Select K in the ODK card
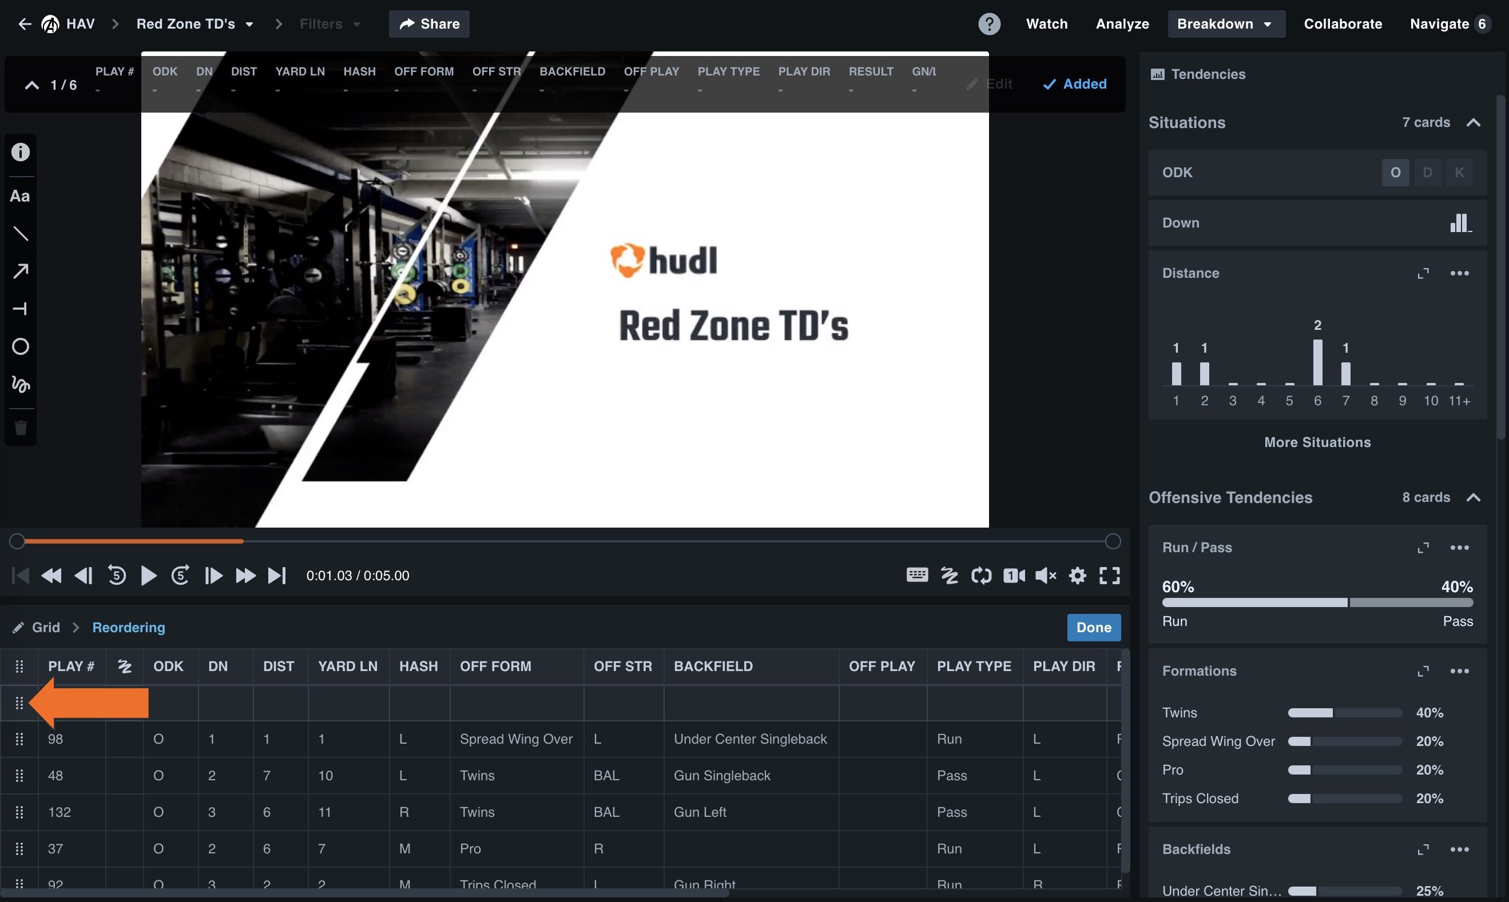This screenshot has height=902, width=1509. pyautogui.click(x=1460, y=172)
